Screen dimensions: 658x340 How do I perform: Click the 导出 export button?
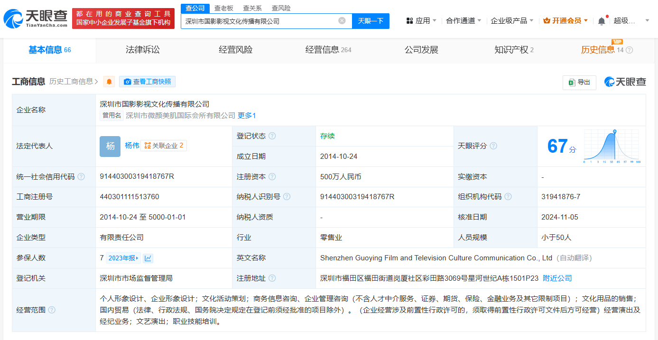pos(579,82)
